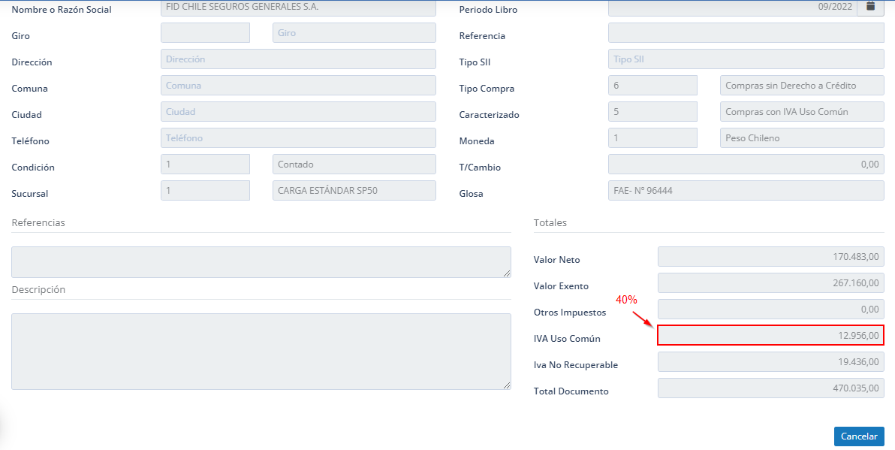Click the Dirección input field

(x=298, y=59)
